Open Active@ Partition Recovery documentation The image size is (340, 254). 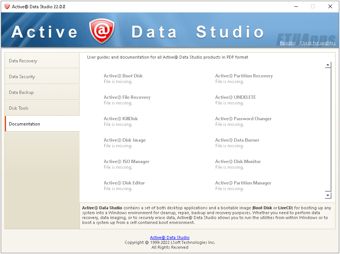click(244, 76)
